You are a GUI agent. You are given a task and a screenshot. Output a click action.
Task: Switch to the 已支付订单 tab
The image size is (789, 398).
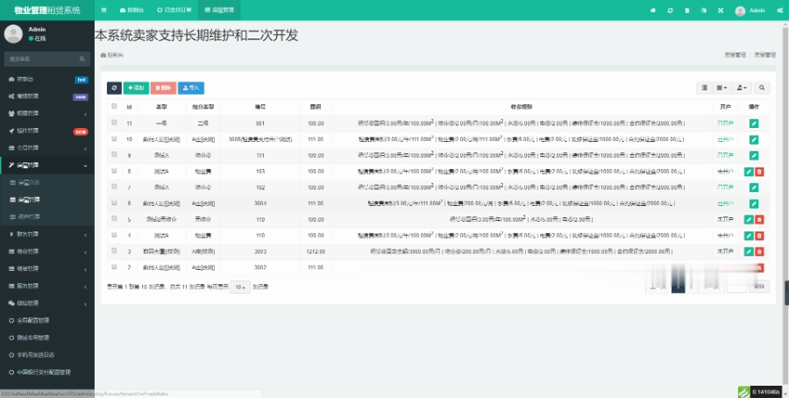[174, 10]
